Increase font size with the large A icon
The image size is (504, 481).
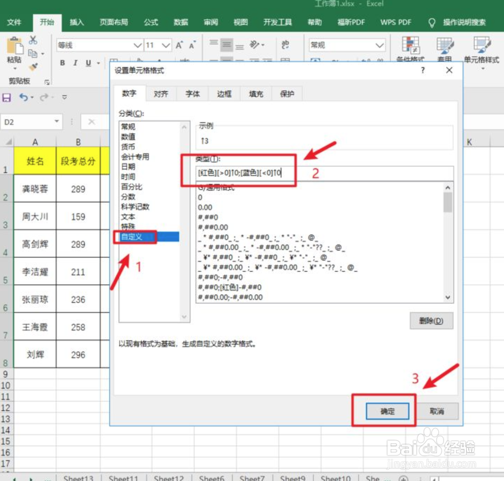[179, 45]
